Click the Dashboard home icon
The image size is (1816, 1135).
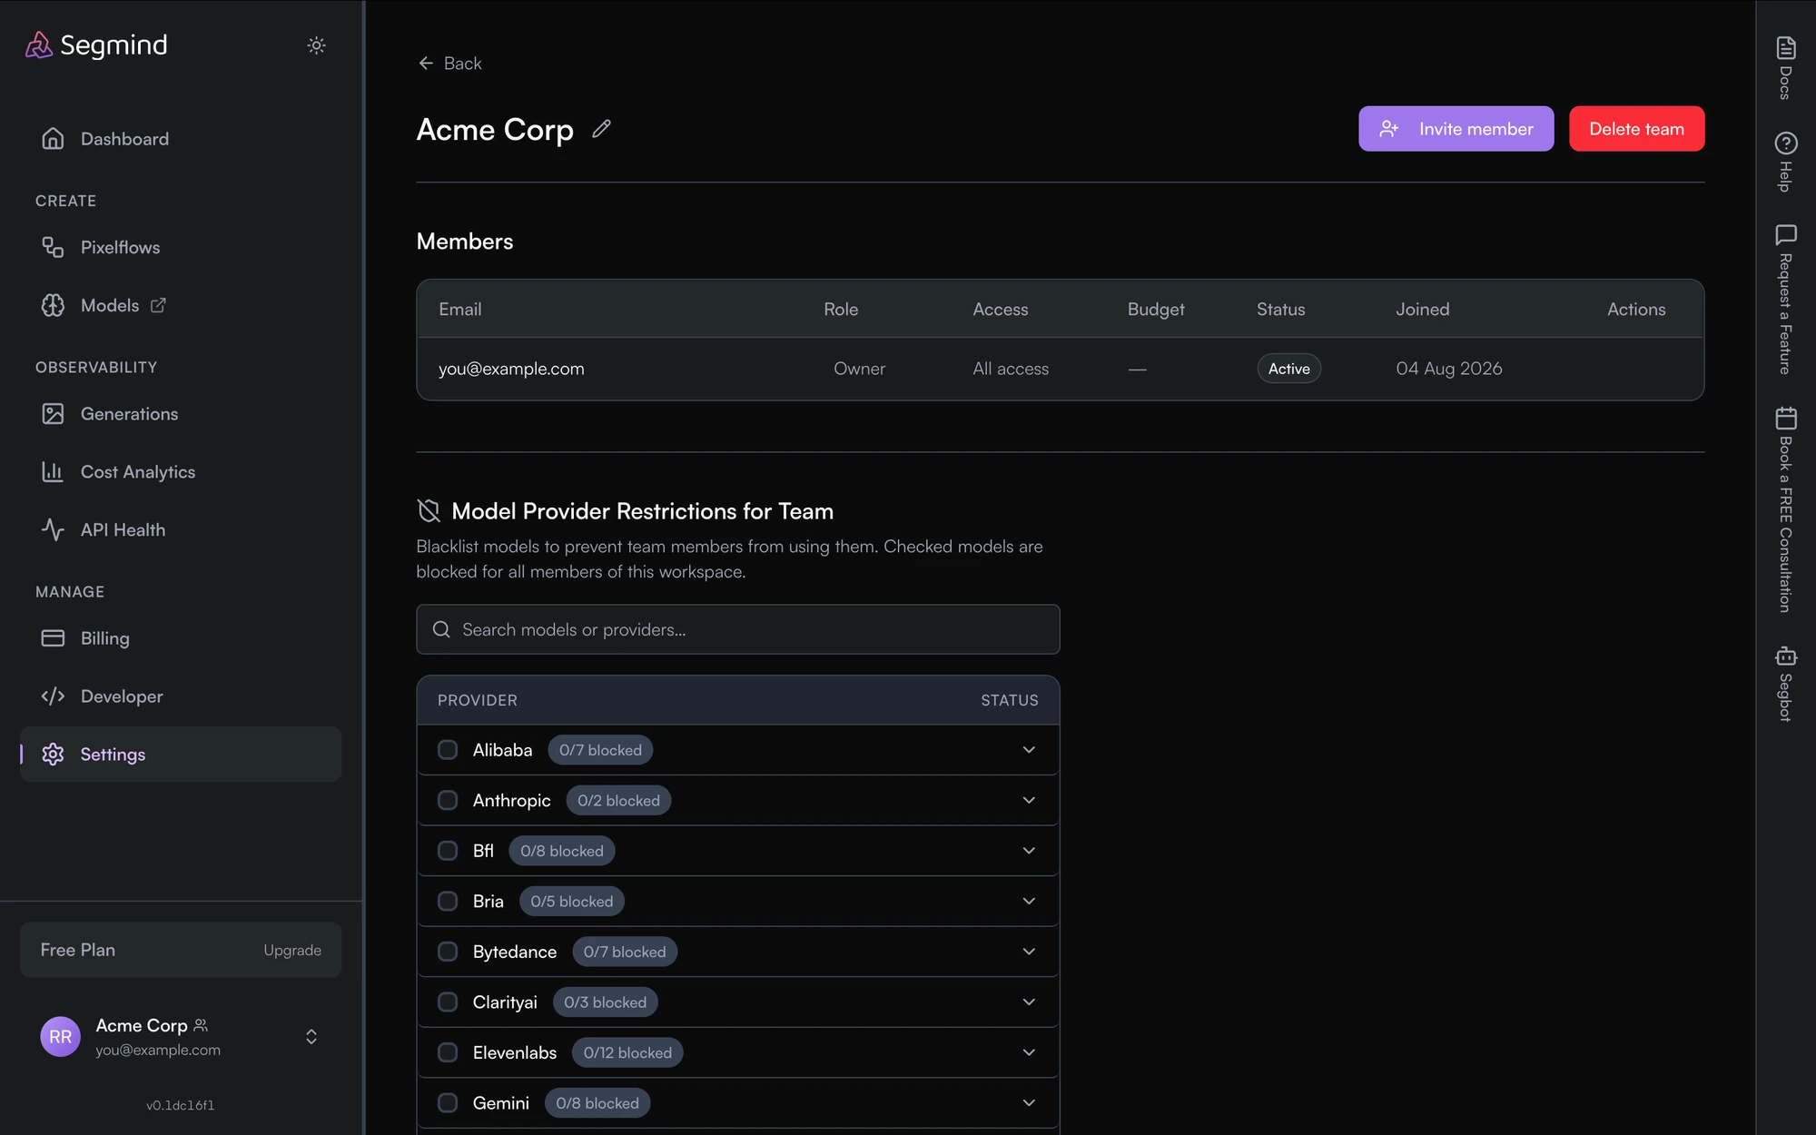click(x=53, y=139)
